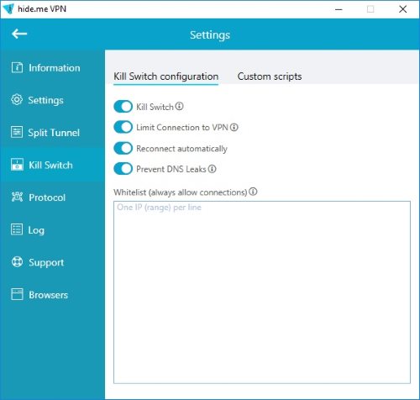Click the Kill Switch sidebar icon
This screenshot has width=420, height=400.
pos(17,165)
